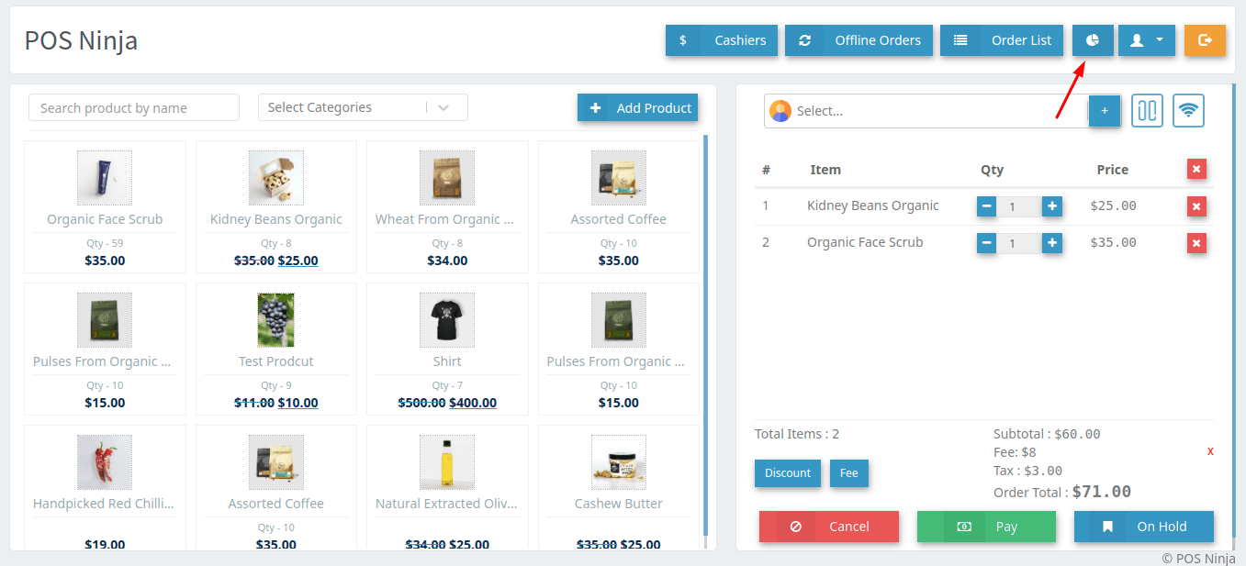
Task: Open the Order List page
Action: coord(1001,40)
